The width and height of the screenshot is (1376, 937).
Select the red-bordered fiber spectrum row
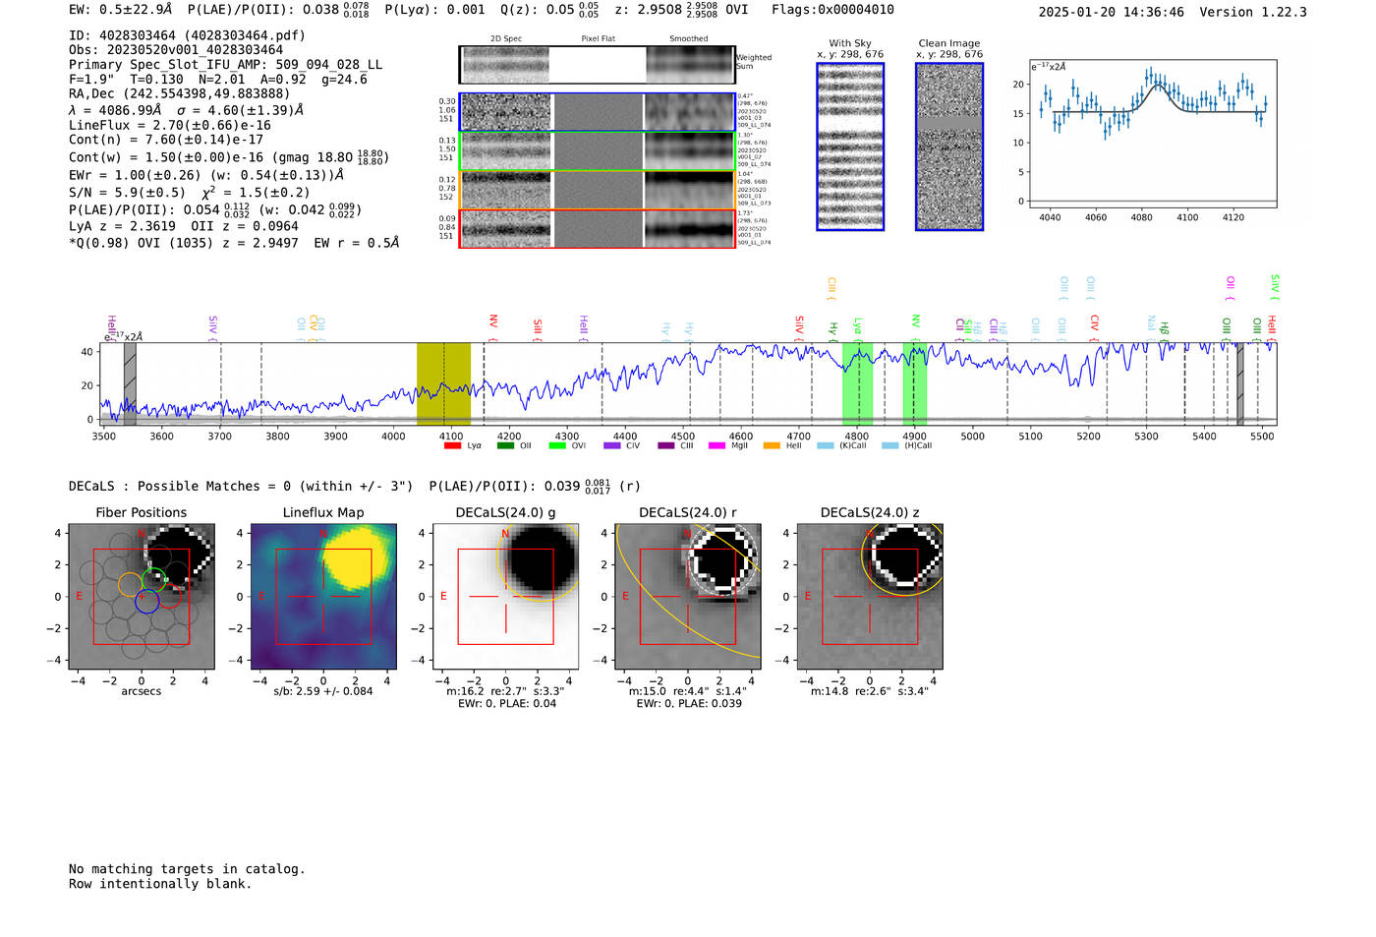(x=597, y=229)
